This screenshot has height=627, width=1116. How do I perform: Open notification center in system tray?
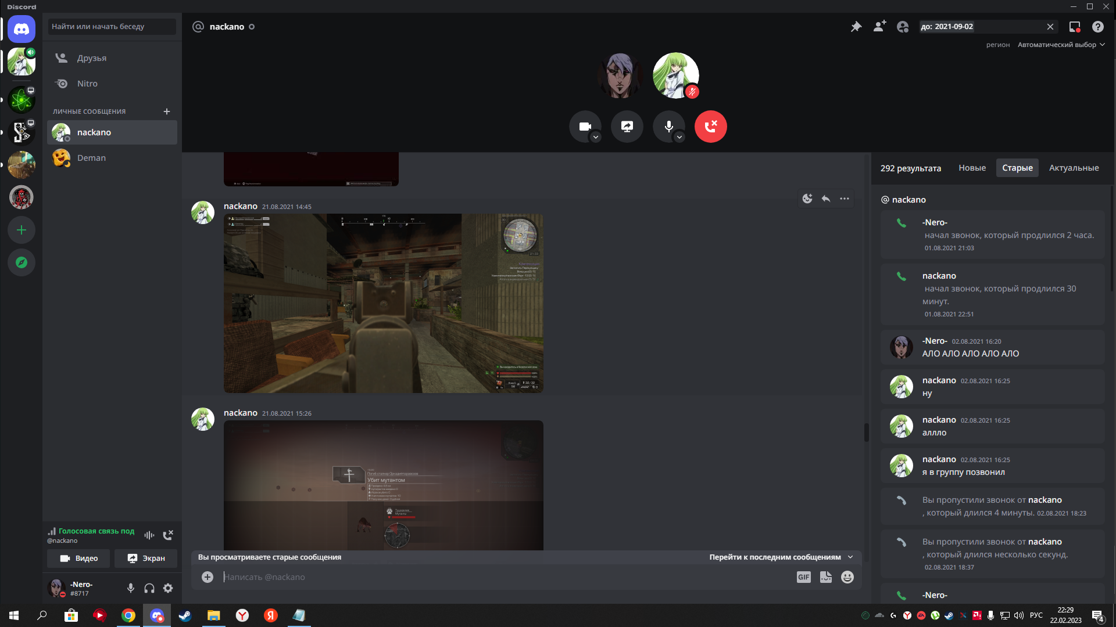(1098, 616)
